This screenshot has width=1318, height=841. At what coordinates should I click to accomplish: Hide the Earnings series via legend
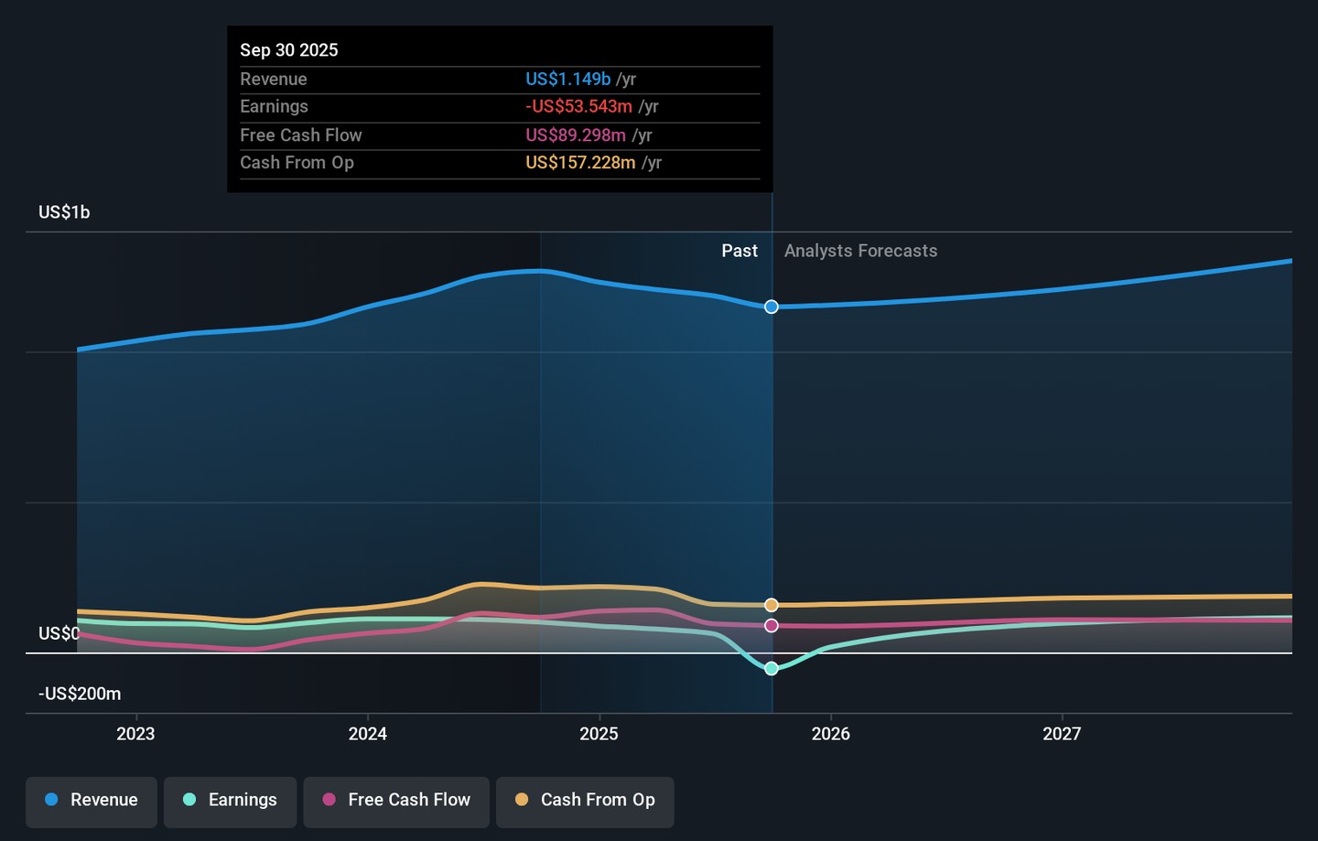coord(230,801)
